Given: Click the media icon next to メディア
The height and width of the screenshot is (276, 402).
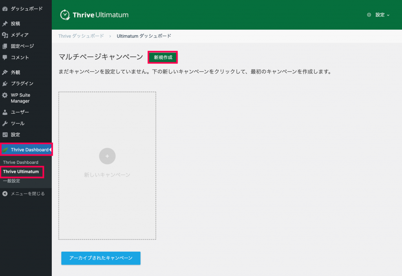Looking at the screenshot, I should click(5, 35).
